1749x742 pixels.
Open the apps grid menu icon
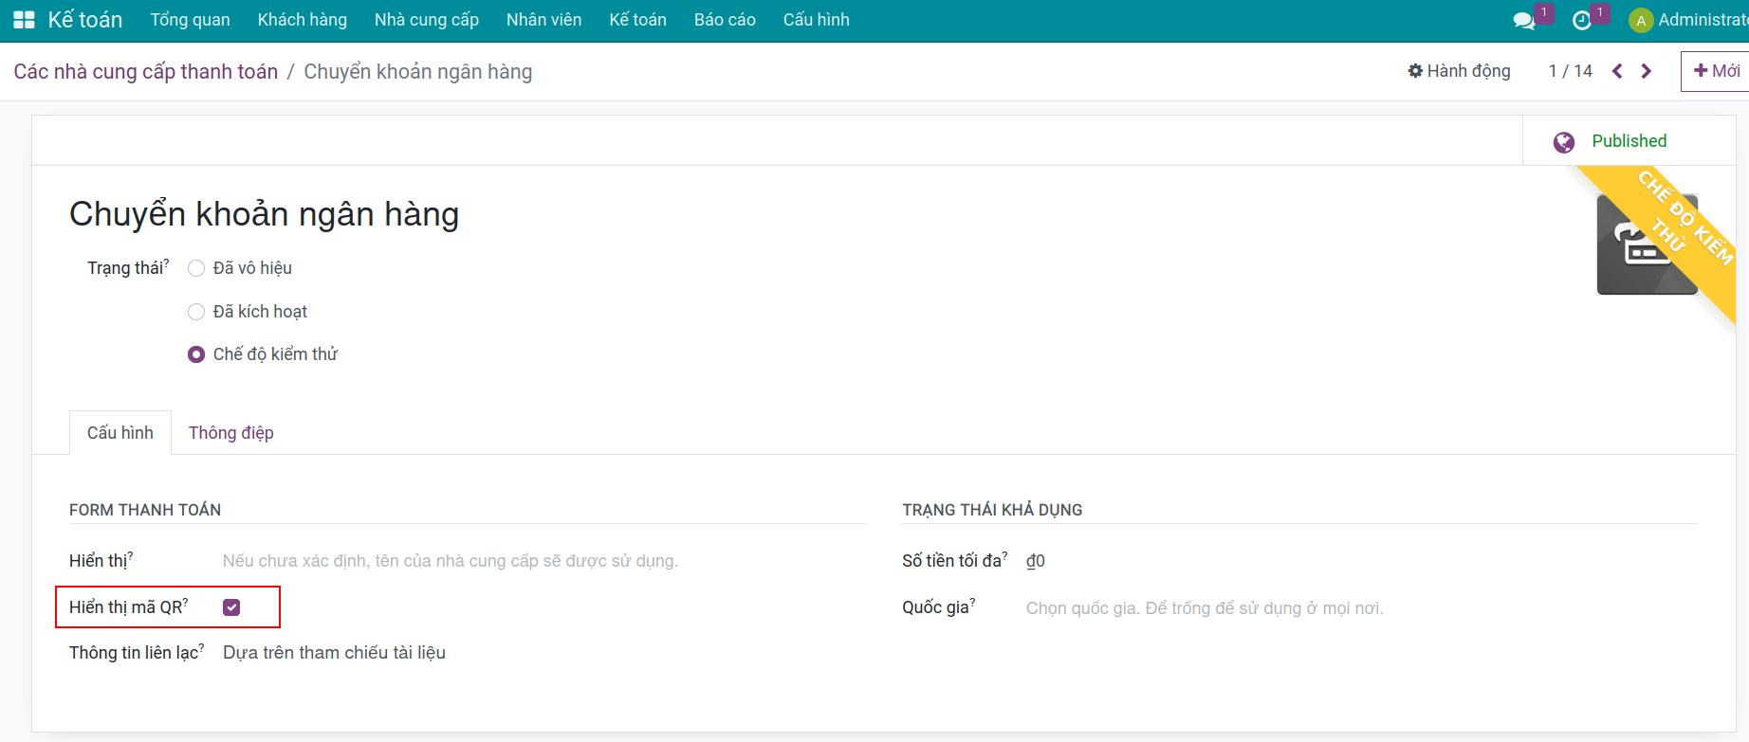(24, 20)
